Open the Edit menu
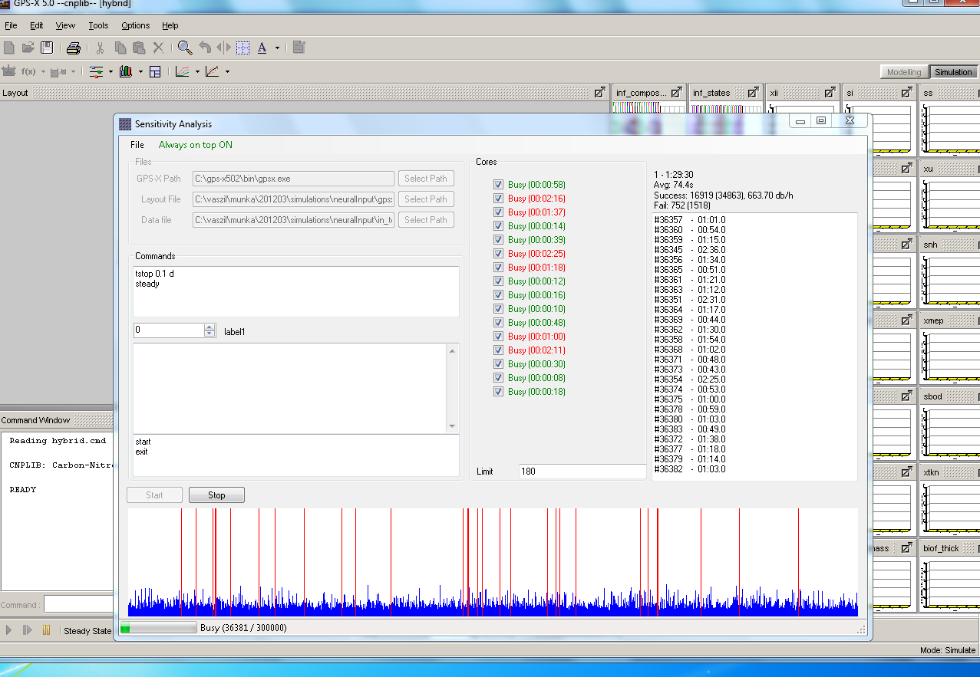 pos(37,25)
